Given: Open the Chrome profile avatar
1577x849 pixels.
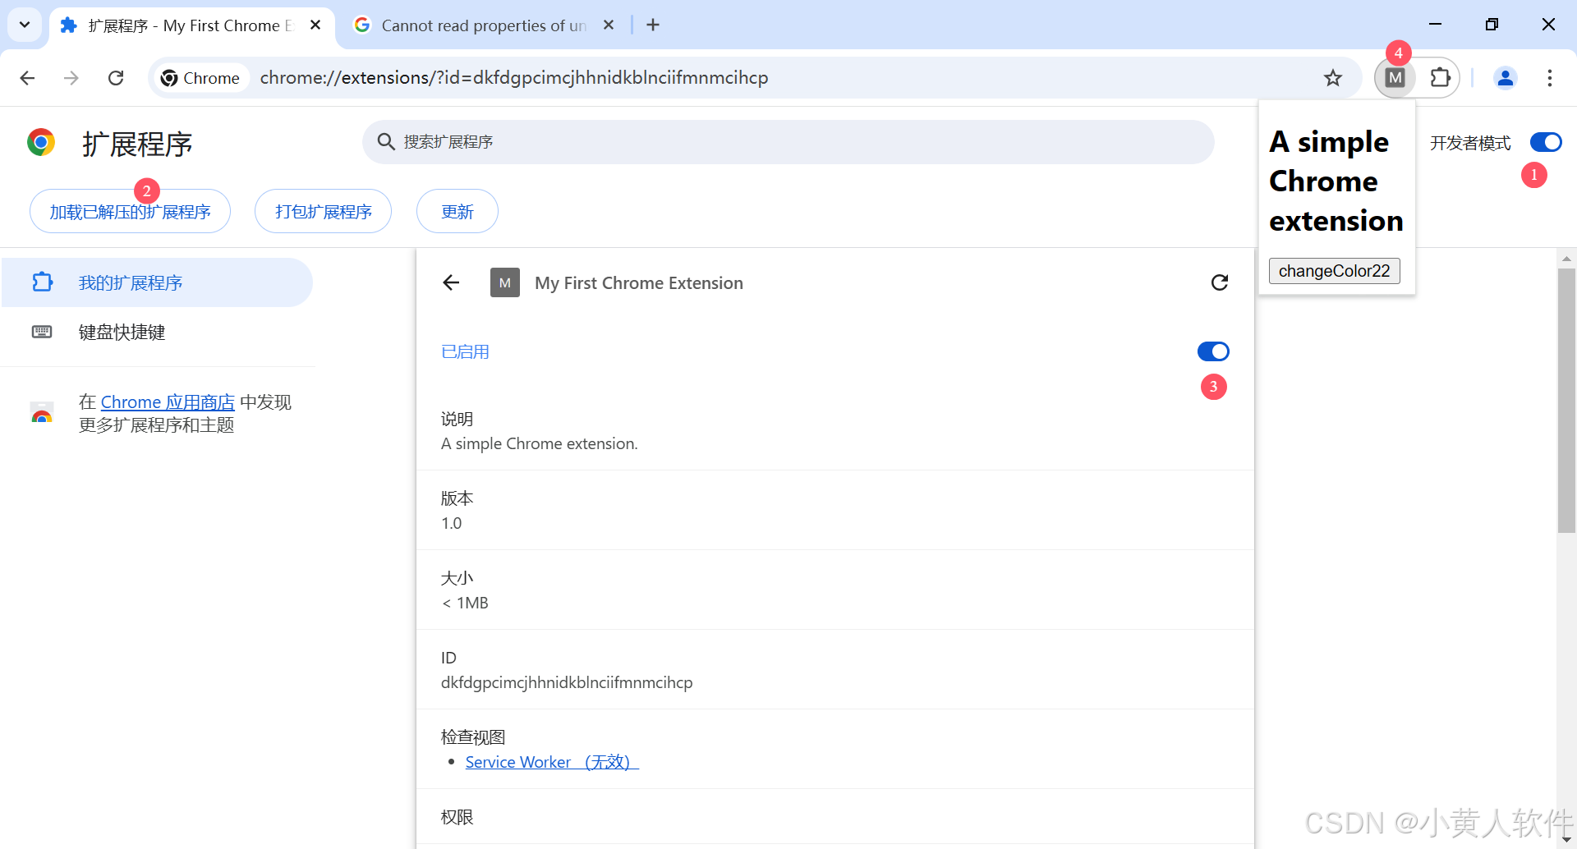Looking at the screenshot, I should (1506, 78).
